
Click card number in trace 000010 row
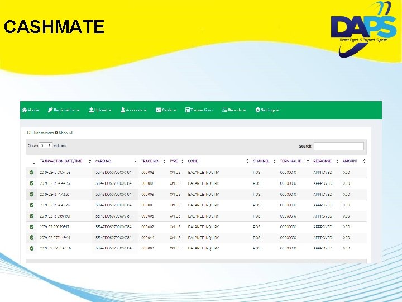113,183
